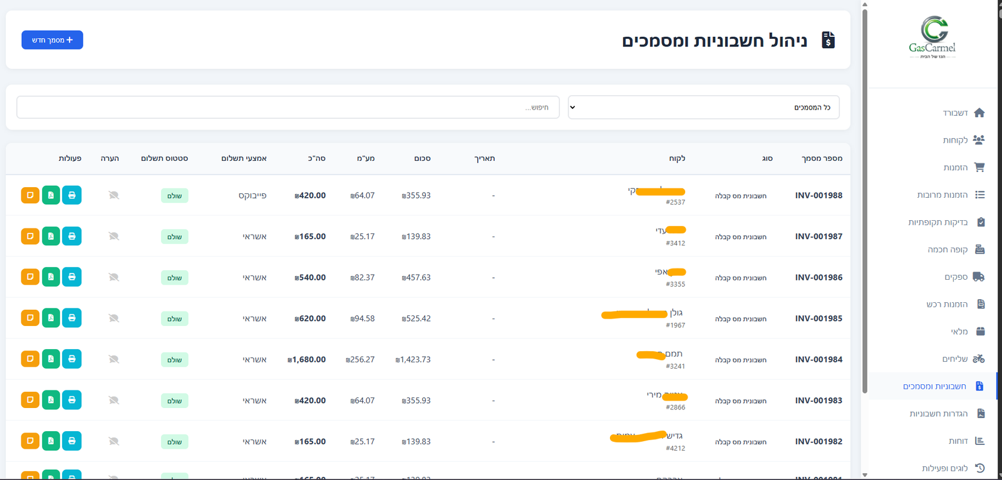Open invoice number INV-001987
Image resolution: width=1002 pixels, height=480 pixels.
point(819,237)
